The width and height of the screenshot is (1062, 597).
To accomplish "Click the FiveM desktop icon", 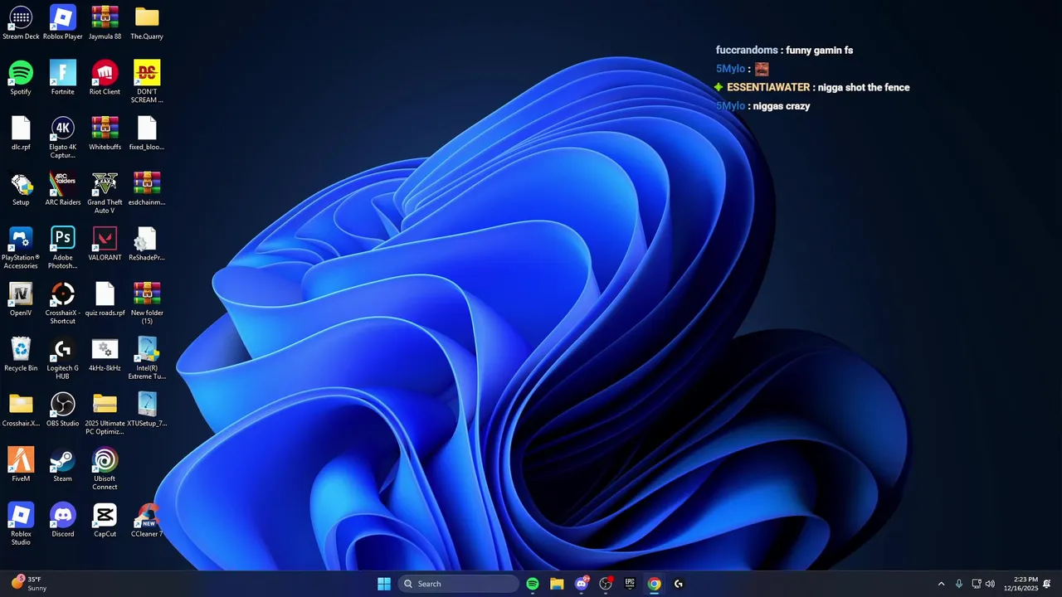I will click(x=21, y=465).
